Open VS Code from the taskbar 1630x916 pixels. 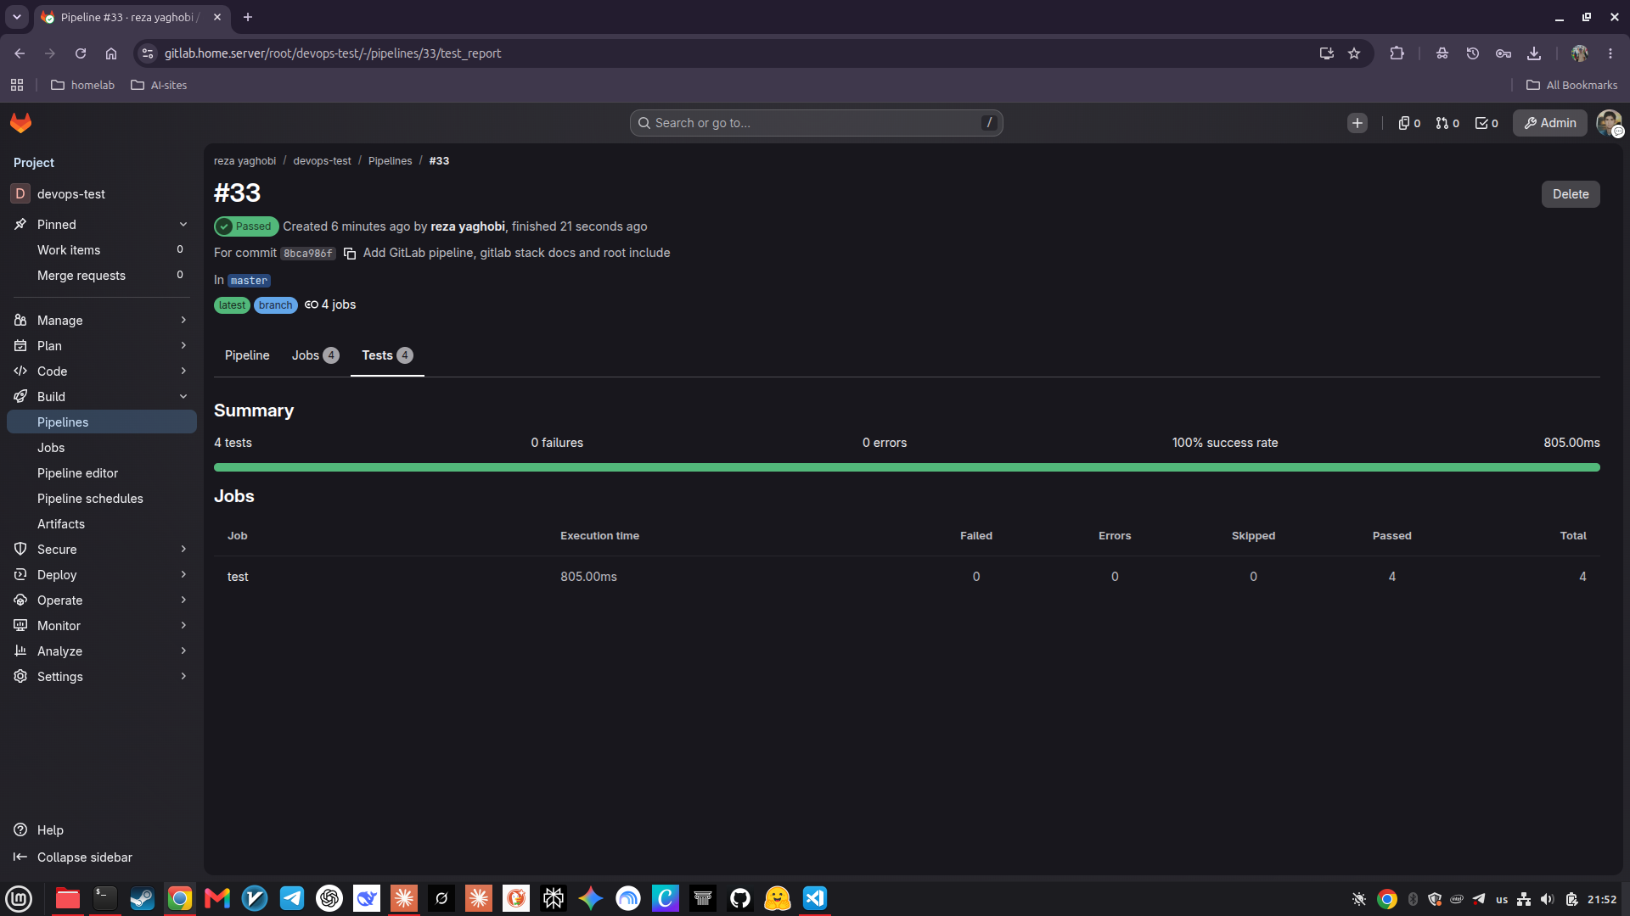point(815,898)
